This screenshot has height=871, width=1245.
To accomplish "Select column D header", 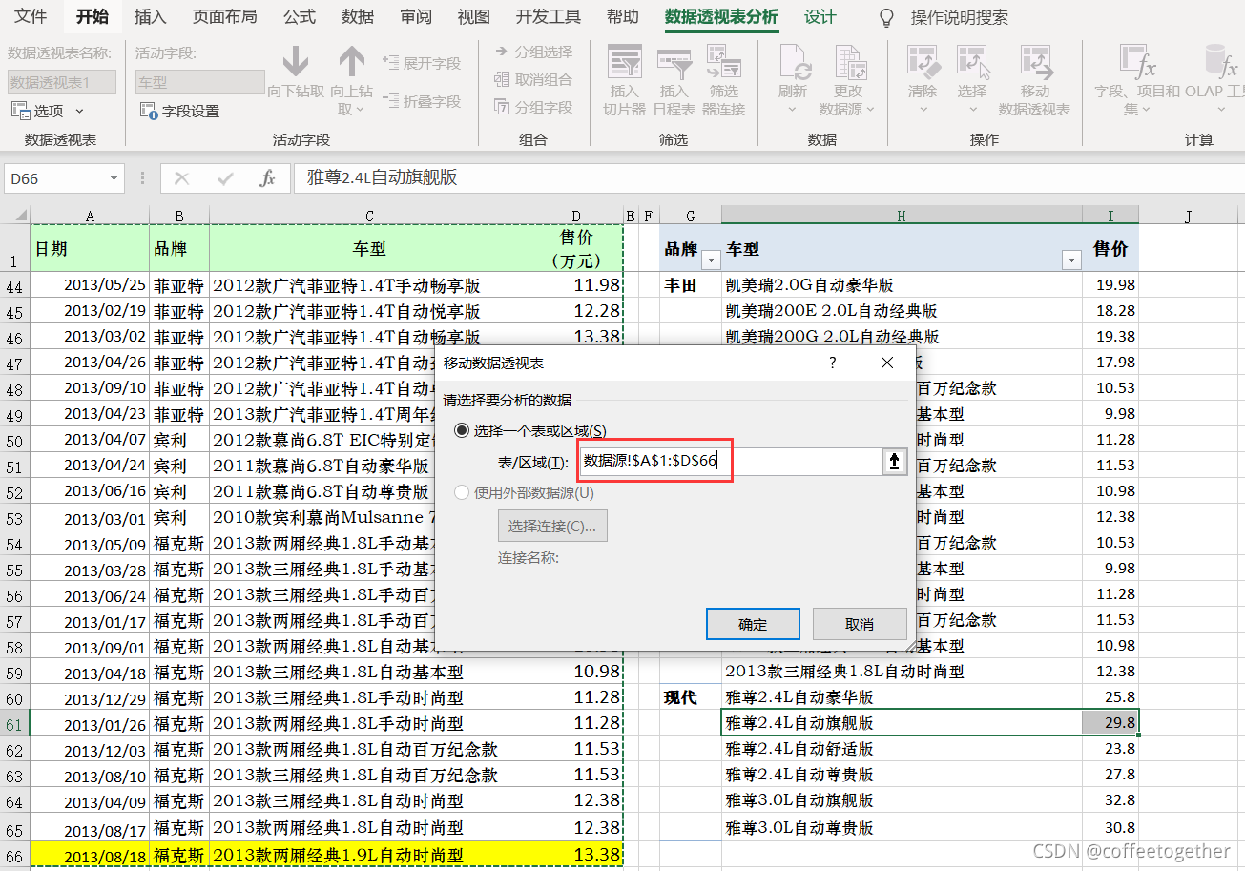I will (x=575, y=217).
